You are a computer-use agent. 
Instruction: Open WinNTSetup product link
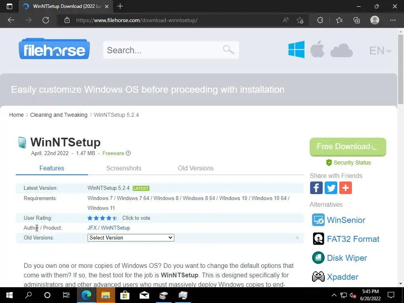click(x=116, y=228)
